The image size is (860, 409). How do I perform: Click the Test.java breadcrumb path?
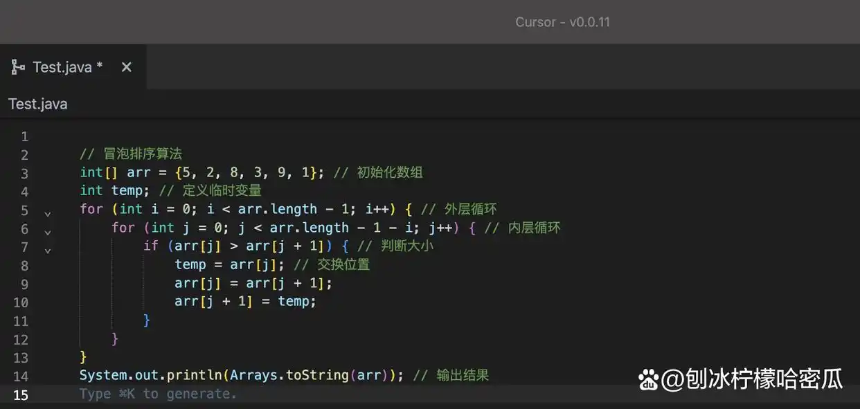tap(38, 104)
